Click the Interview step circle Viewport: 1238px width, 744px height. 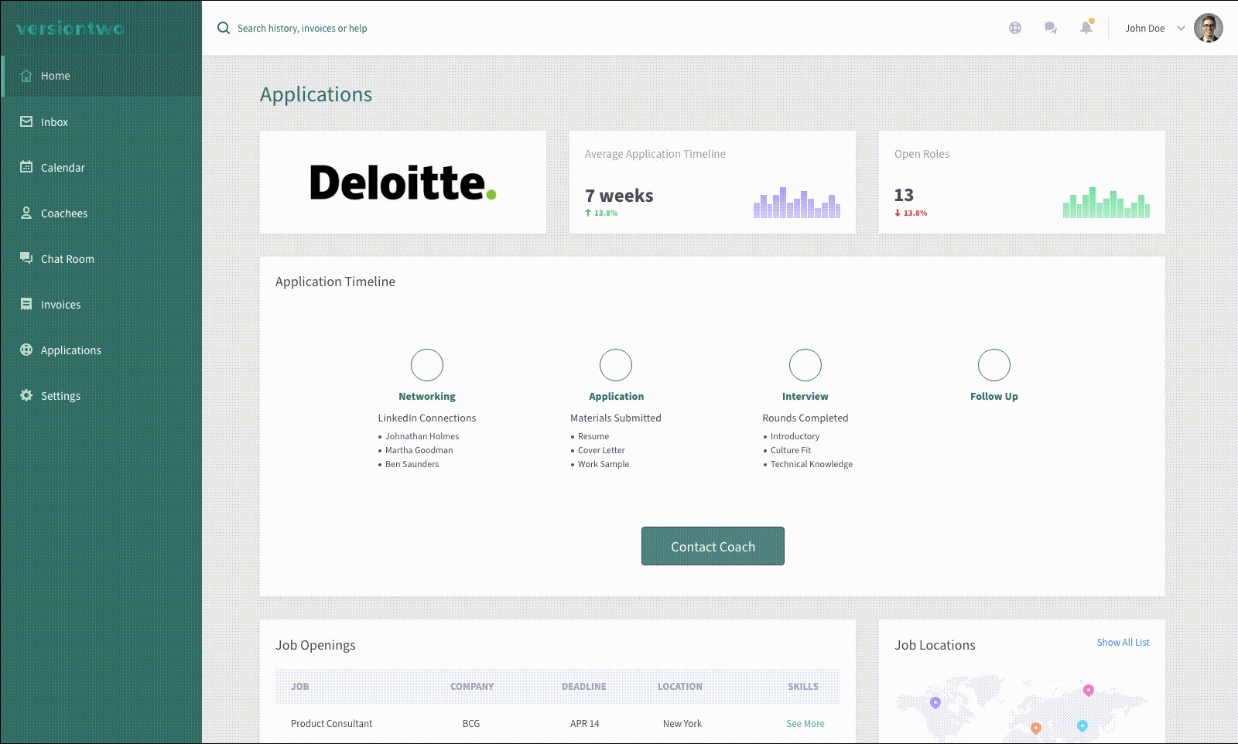pos(805,365)
